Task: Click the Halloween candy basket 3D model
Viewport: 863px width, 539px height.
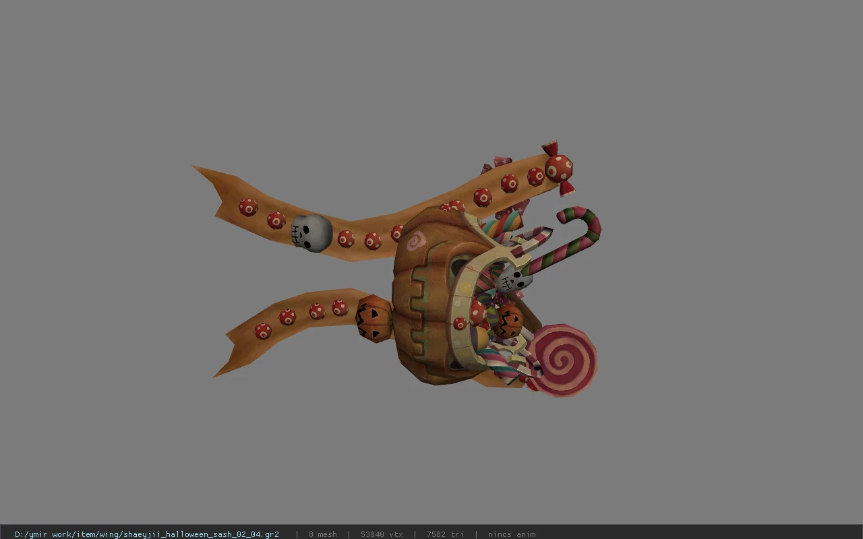Action: tap(396, 269)
